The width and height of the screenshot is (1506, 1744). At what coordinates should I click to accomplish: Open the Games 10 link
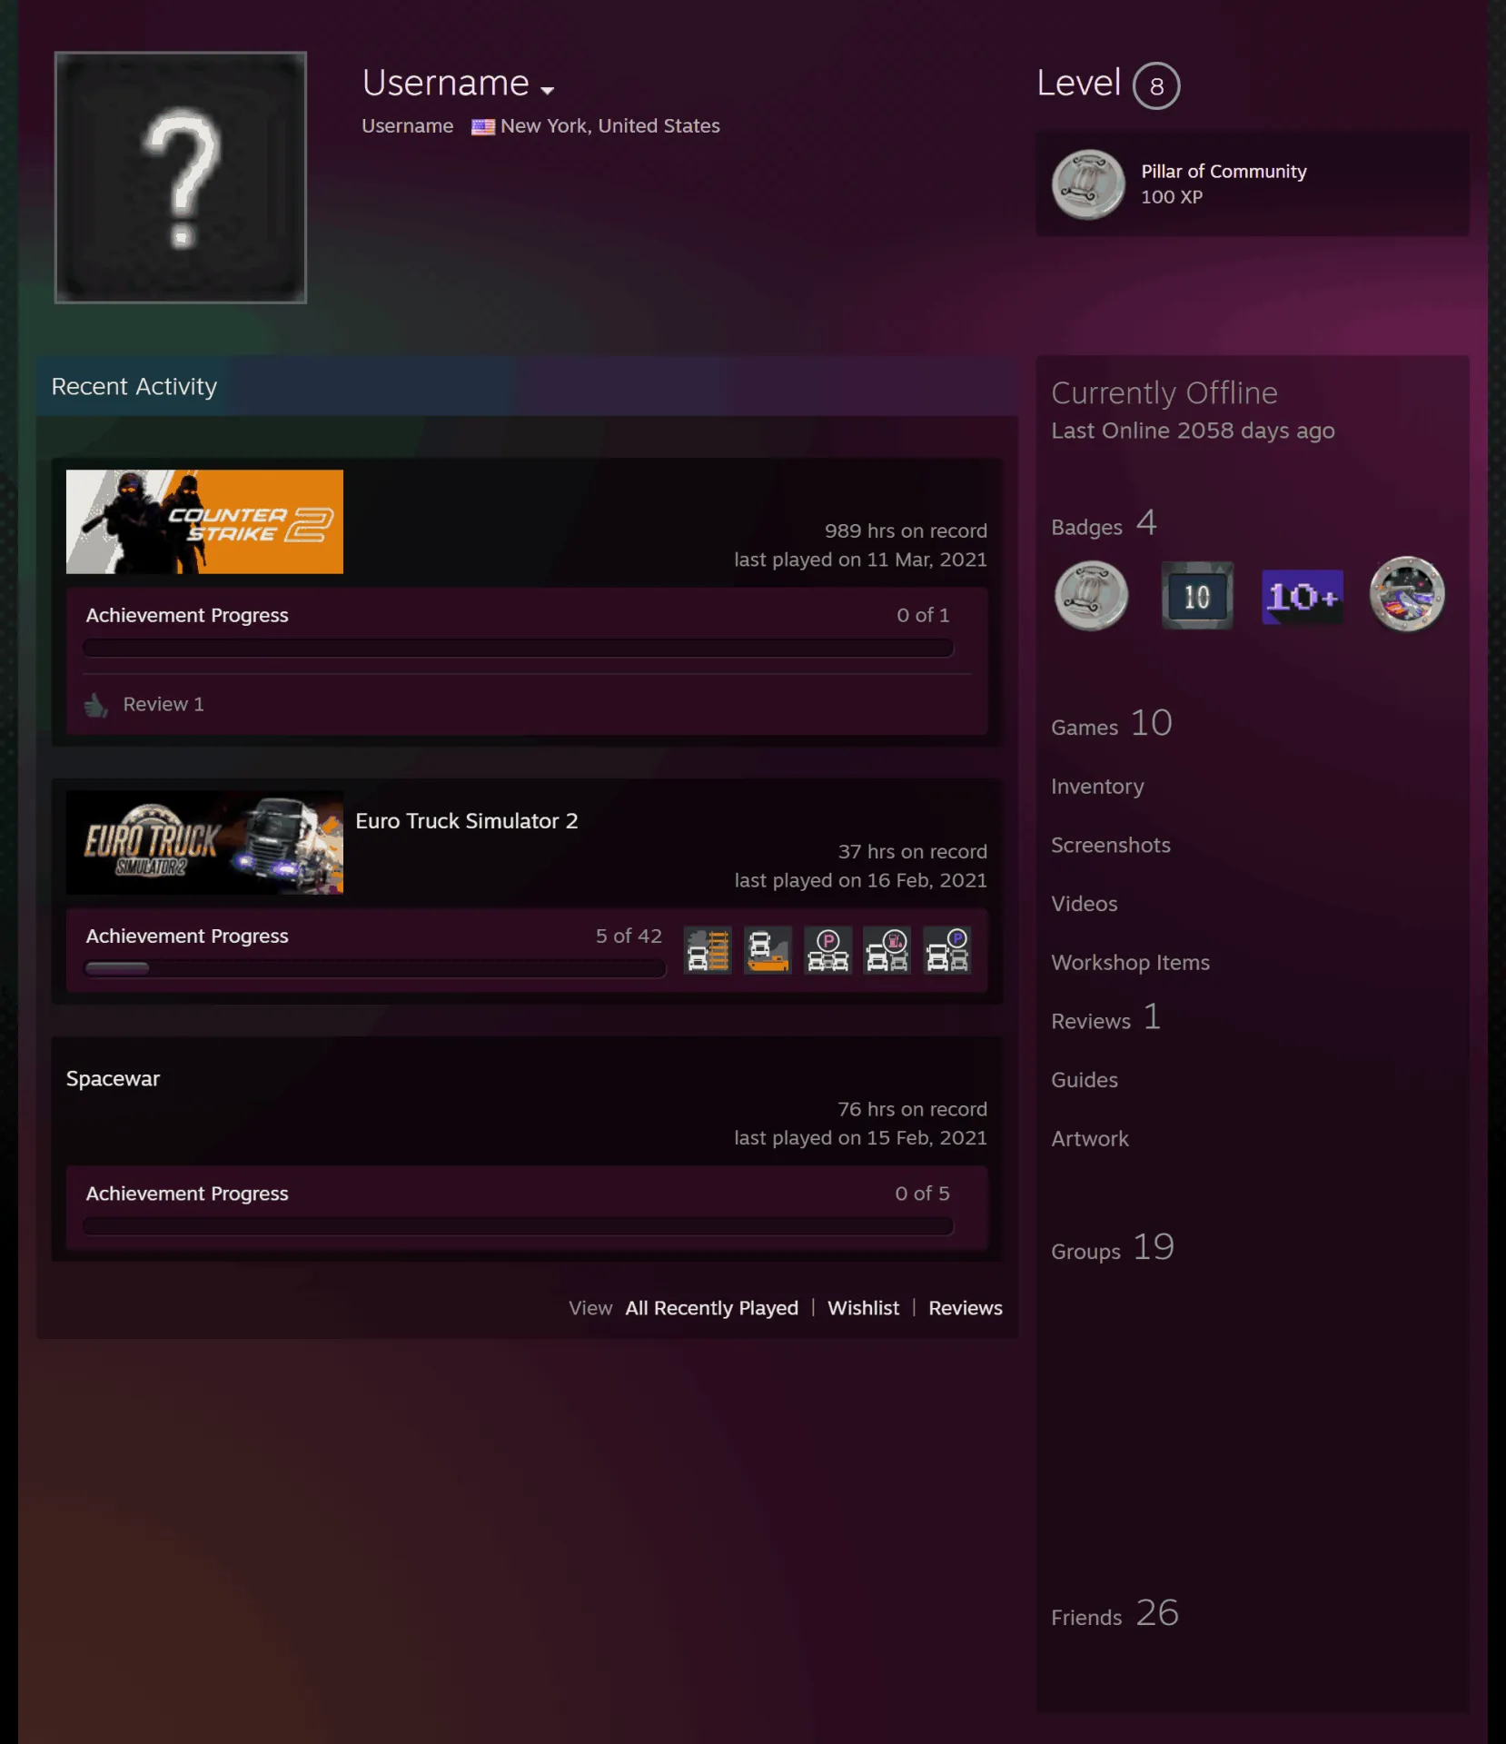1112,725
